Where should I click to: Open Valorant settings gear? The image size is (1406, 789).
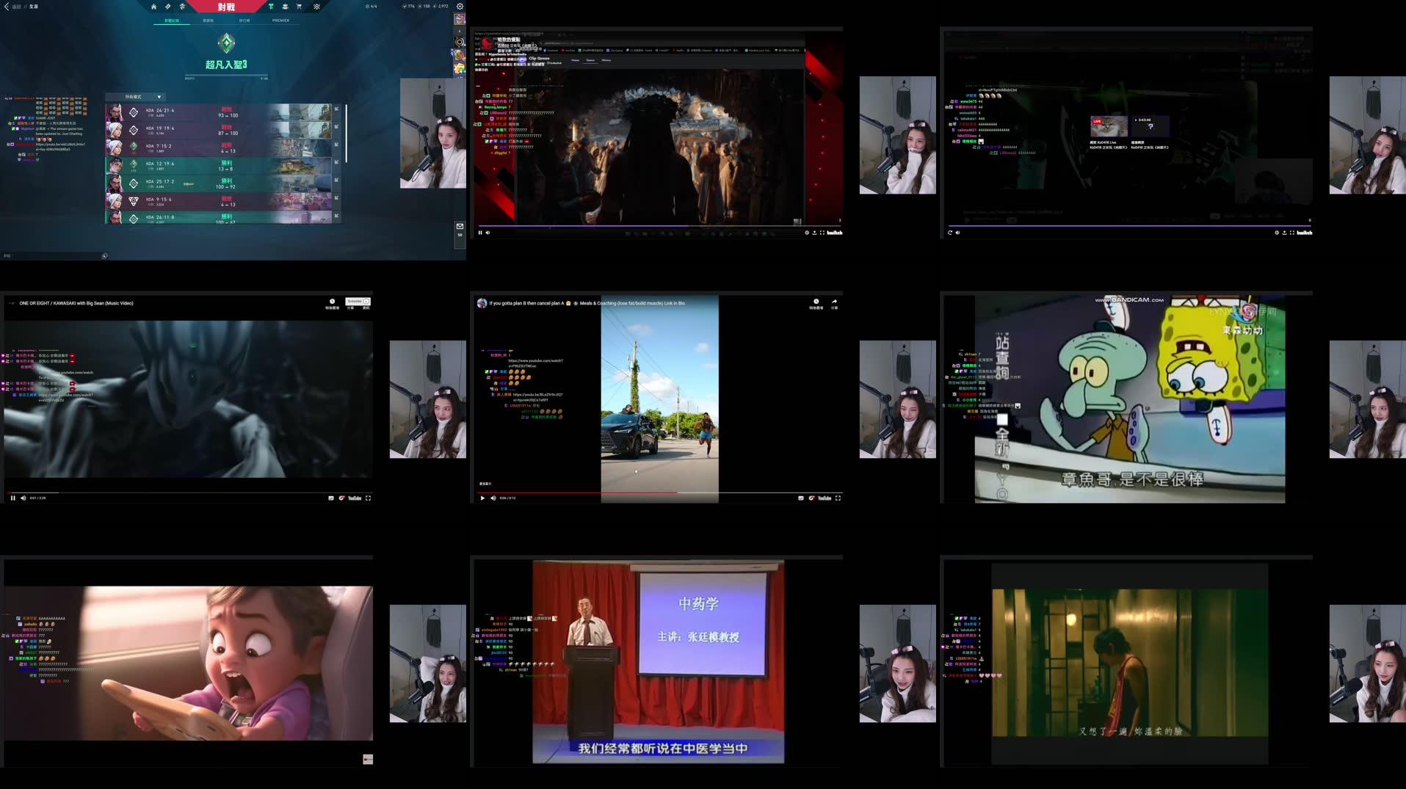click(460, 7)
